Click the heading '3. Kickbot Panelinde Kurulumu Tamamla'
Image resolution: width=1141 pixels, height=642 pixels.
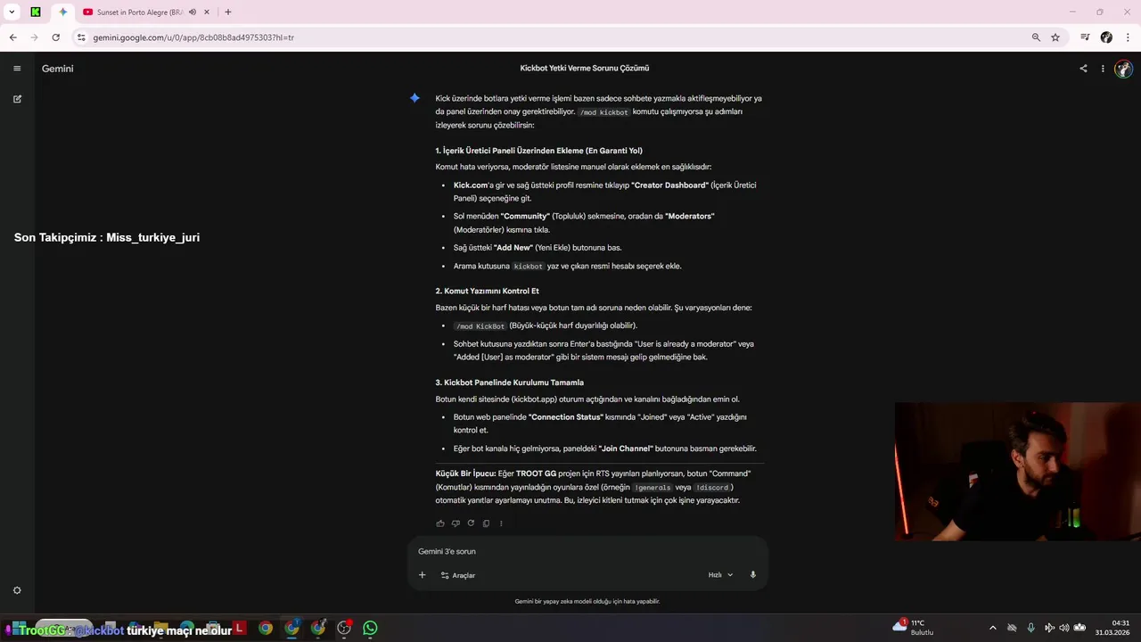pos(509,383)
